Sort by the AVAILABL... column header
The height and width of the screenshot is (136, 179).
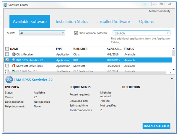pos(114,49)
